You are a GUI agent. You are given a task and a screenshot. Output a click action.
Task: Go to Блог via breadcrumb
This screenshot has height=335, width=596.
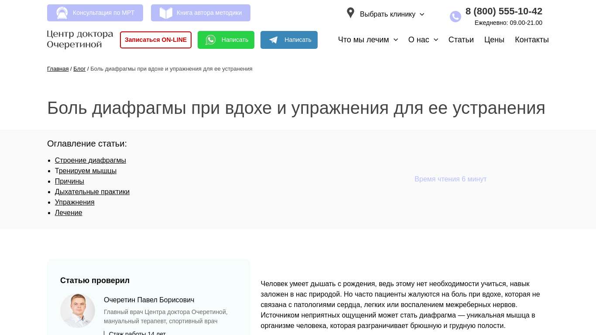coord(79,69)
